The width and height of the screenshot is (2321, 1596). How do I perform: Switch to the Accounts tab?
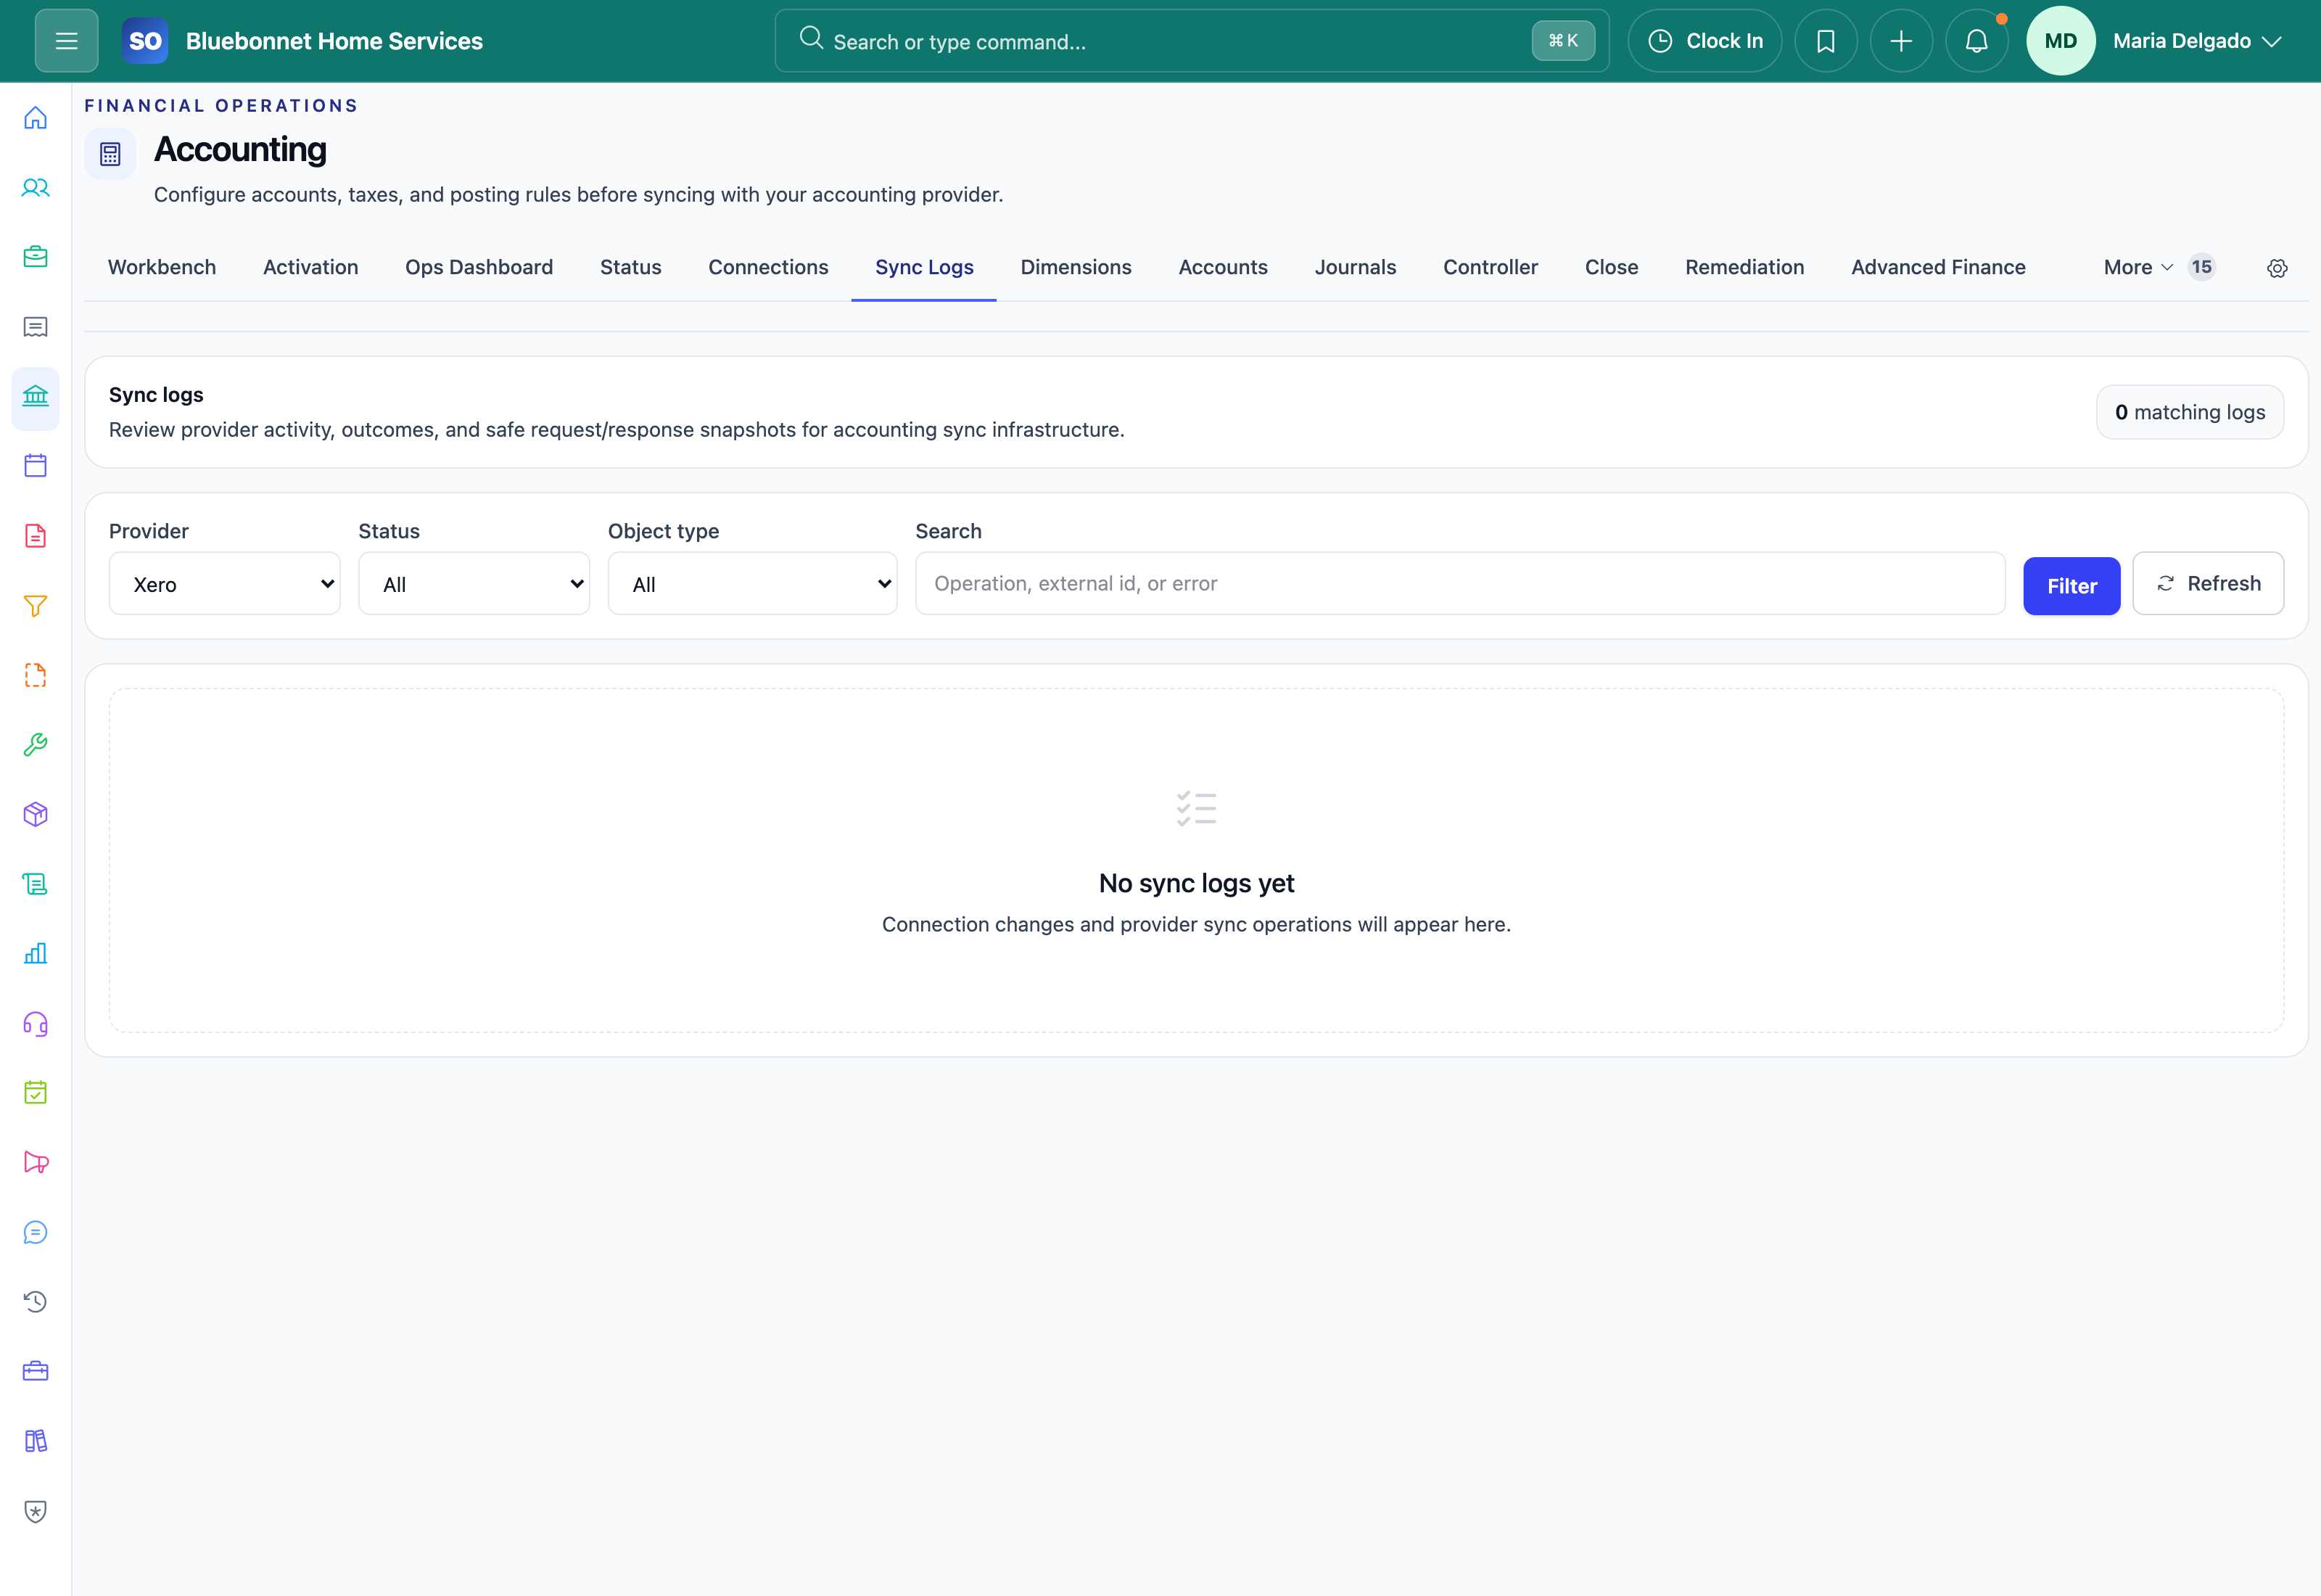click(1222, 267)
